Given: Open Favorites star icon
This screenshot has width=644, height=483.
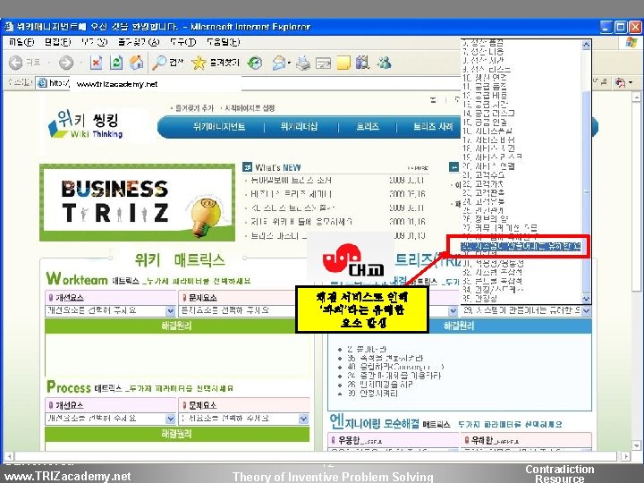Looking at the screenshot, I should click(x=199, y=63).
